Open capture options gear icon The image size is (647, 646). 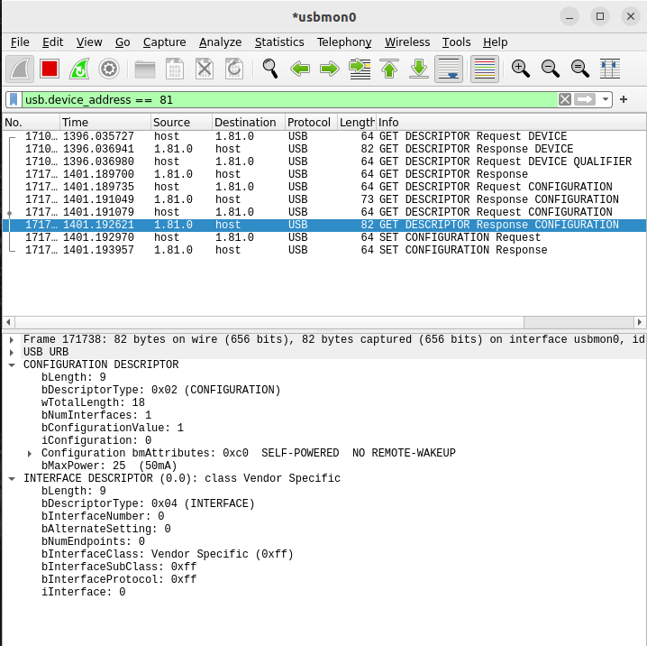point(109,69)
